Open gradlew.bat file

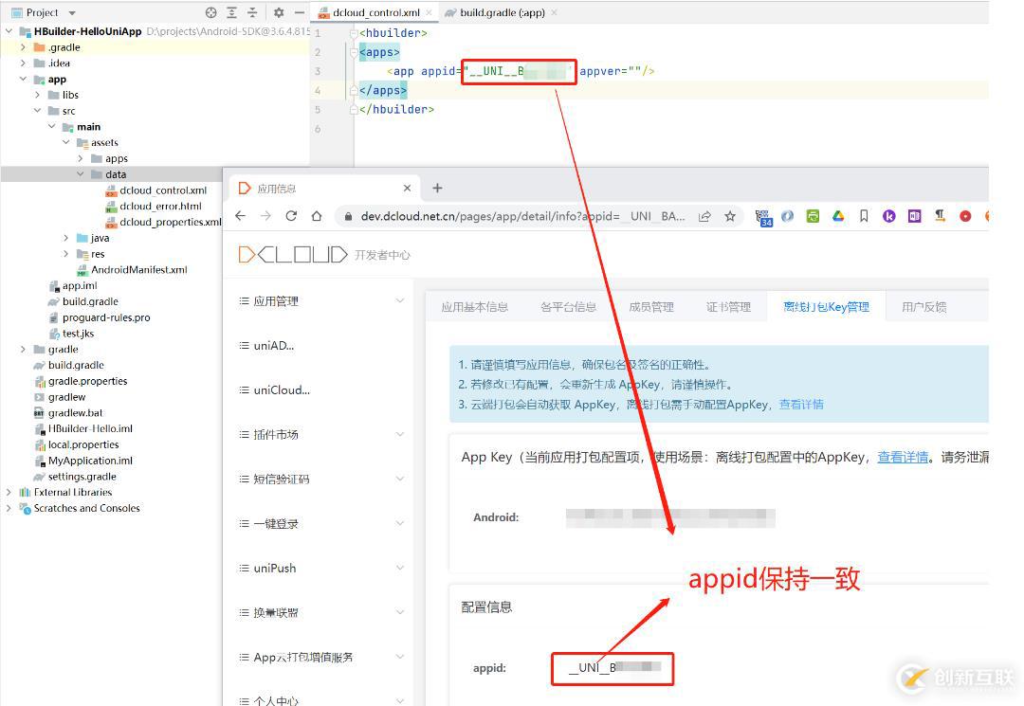click(75, 413)
